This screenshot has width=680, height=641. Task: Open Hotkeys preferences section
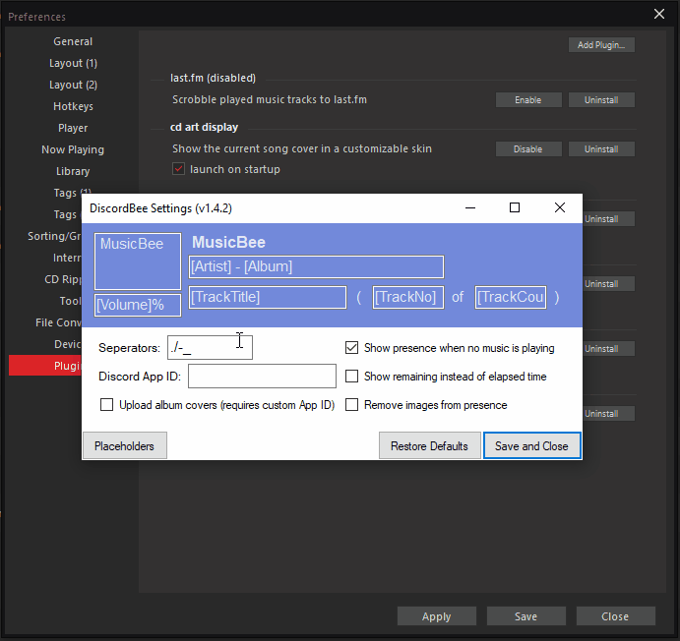pyautogui.click(x=73, y=106)
